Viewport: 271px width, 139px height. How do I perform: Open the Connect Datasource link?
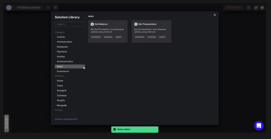[66, 119]
